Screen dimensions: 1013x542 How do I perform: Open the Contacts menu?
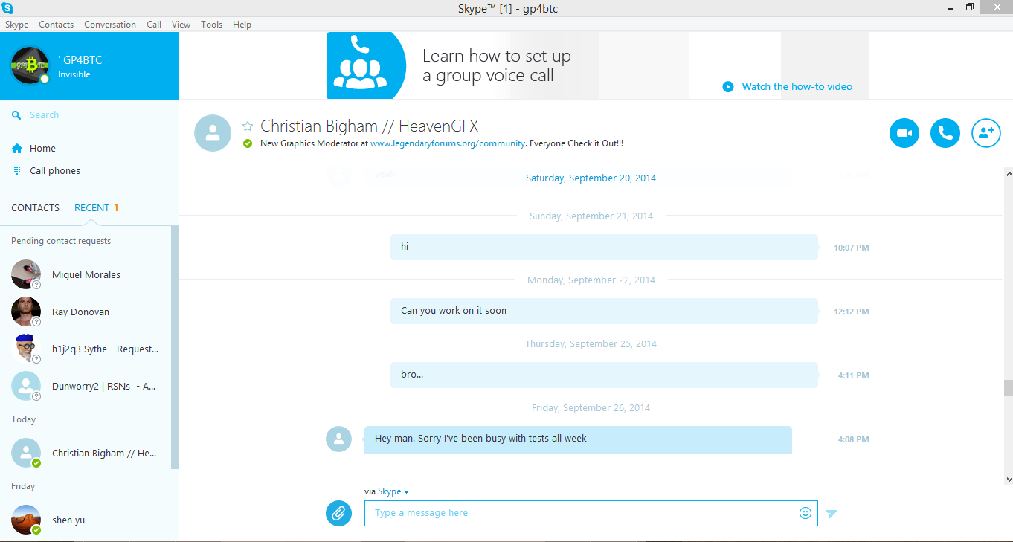57,25
